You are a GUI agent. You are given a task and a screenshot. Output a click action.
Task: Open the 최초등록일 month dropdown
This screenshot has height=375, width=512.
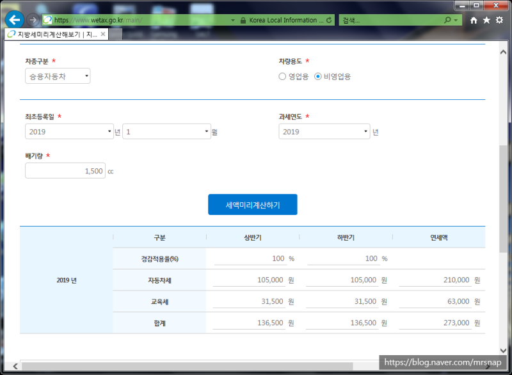pos(166,132)
